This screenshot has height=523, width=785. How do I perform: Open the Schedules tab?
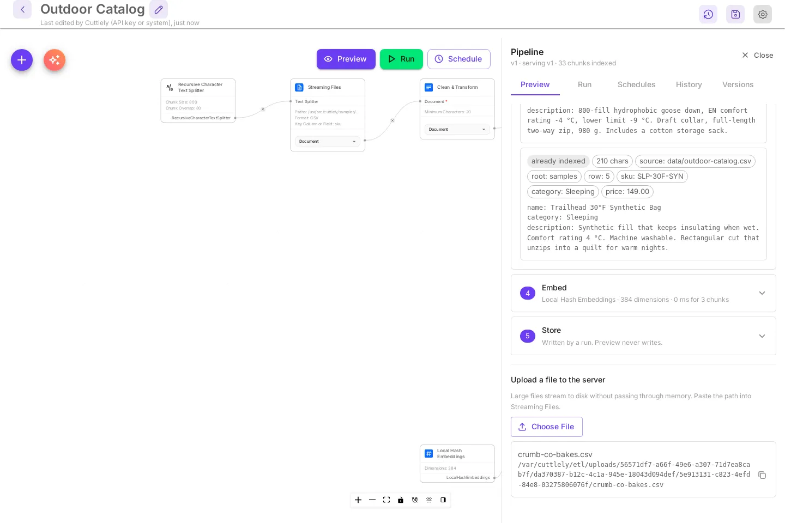(x=636, y=84)
